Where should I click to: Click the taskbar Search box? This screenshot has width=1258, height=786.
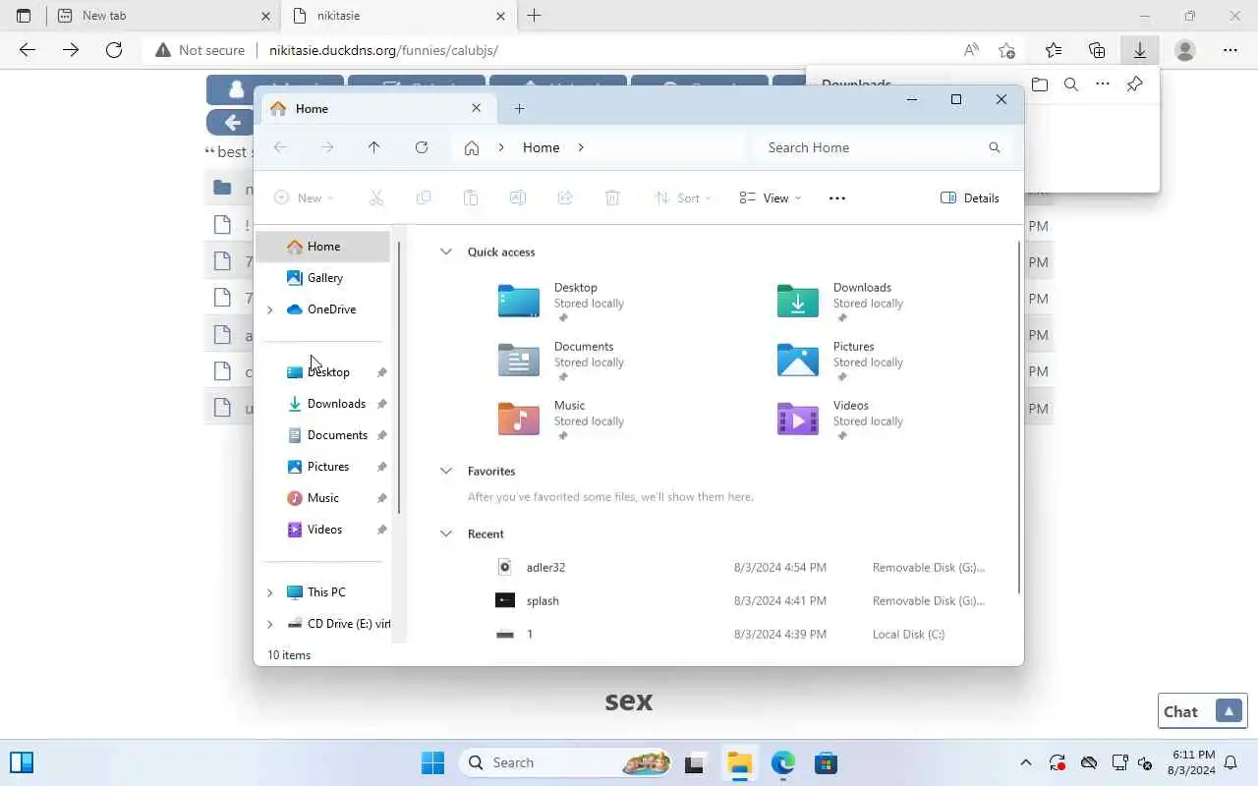tap(566, 762)
